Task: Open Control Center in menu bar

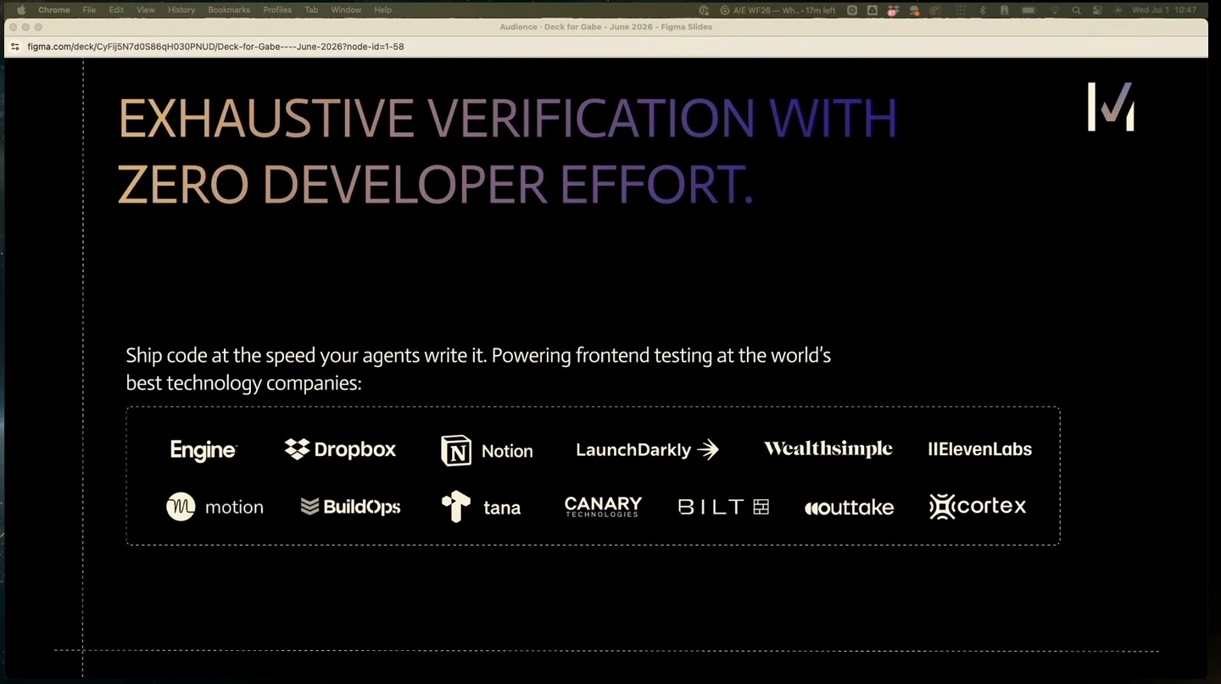Action: click(1097, 10)
